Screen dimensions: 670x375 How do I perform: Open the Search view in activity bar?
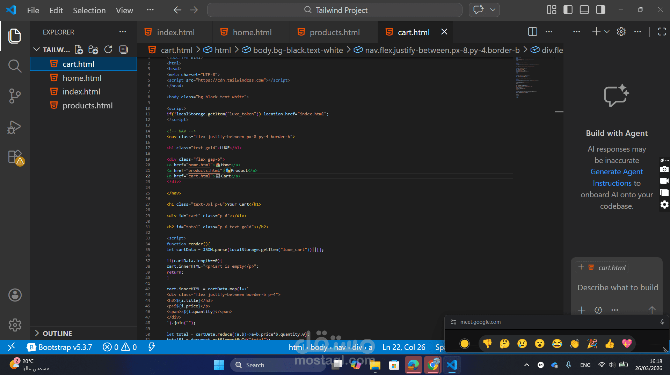(x=15, y=66)
